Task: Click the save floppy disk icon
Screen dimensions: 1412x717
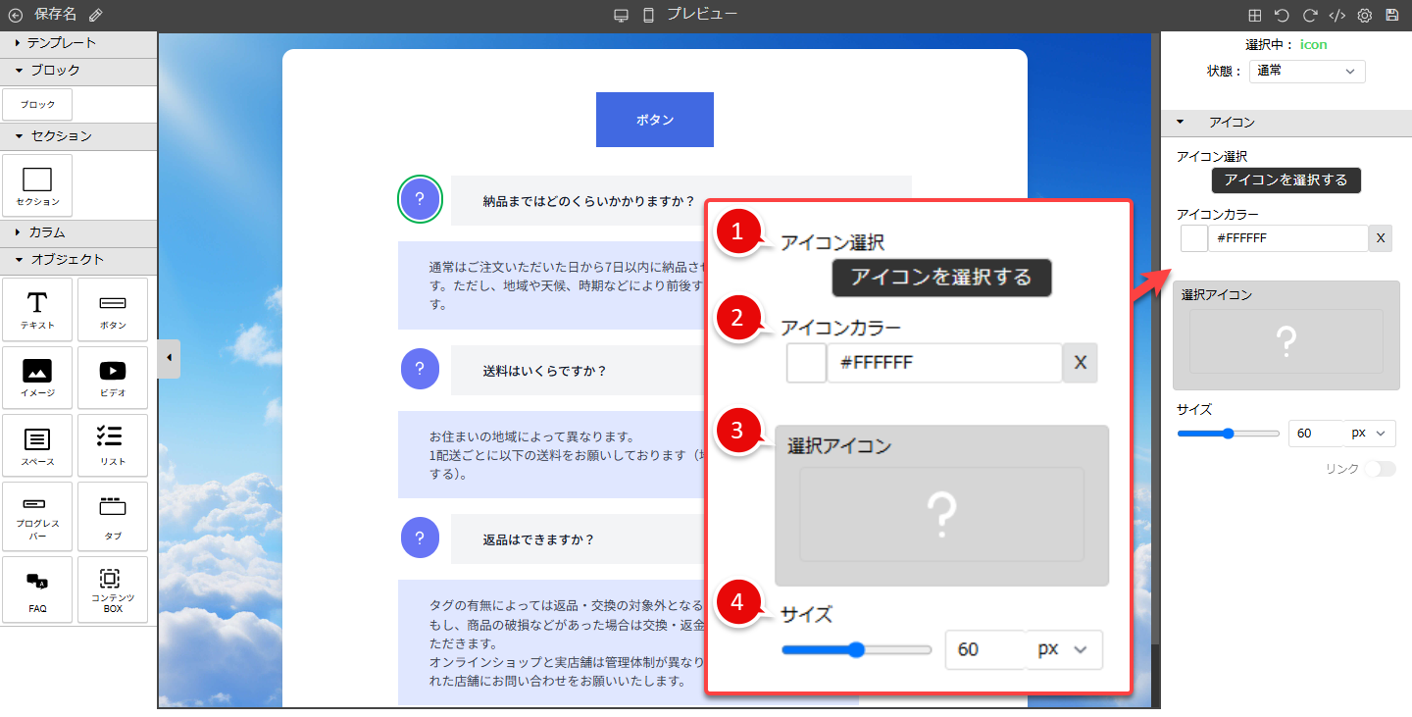Action: pos(1391,16)
